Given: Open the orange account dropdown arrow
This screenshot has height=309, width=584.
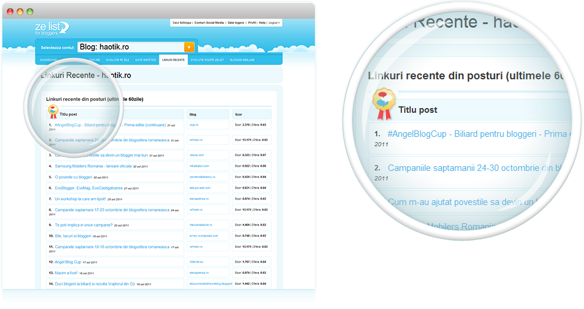Looking at the screenshot, I should point(189,47).
